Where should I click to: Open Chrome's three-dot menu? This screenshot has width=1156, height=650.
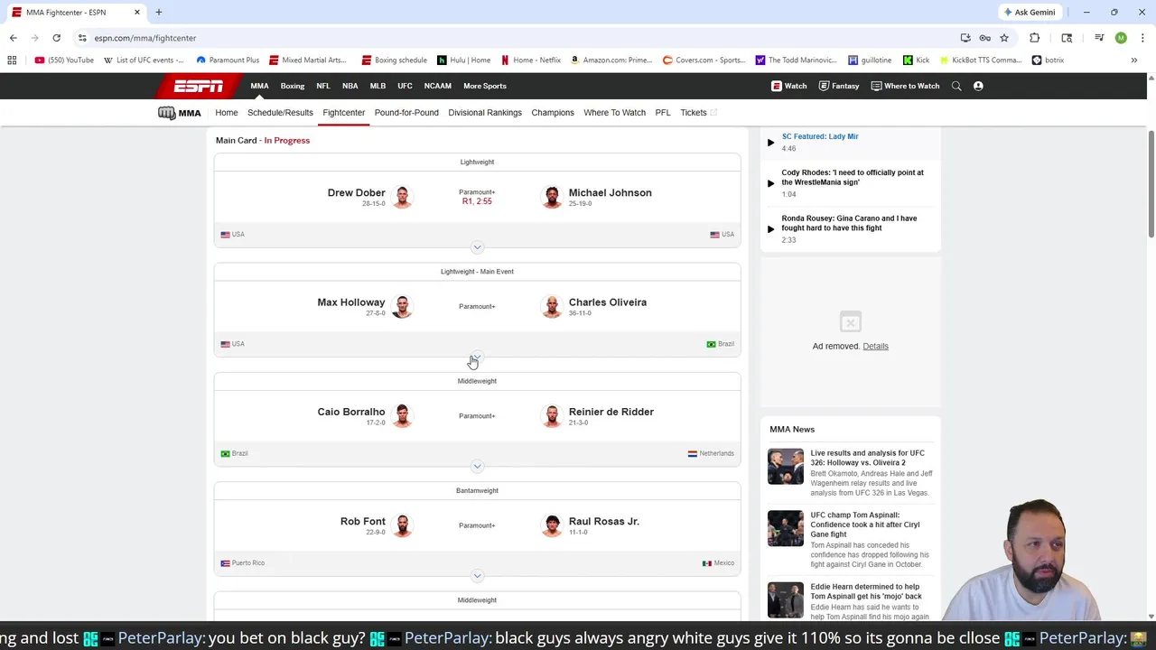click(1142, 38)
